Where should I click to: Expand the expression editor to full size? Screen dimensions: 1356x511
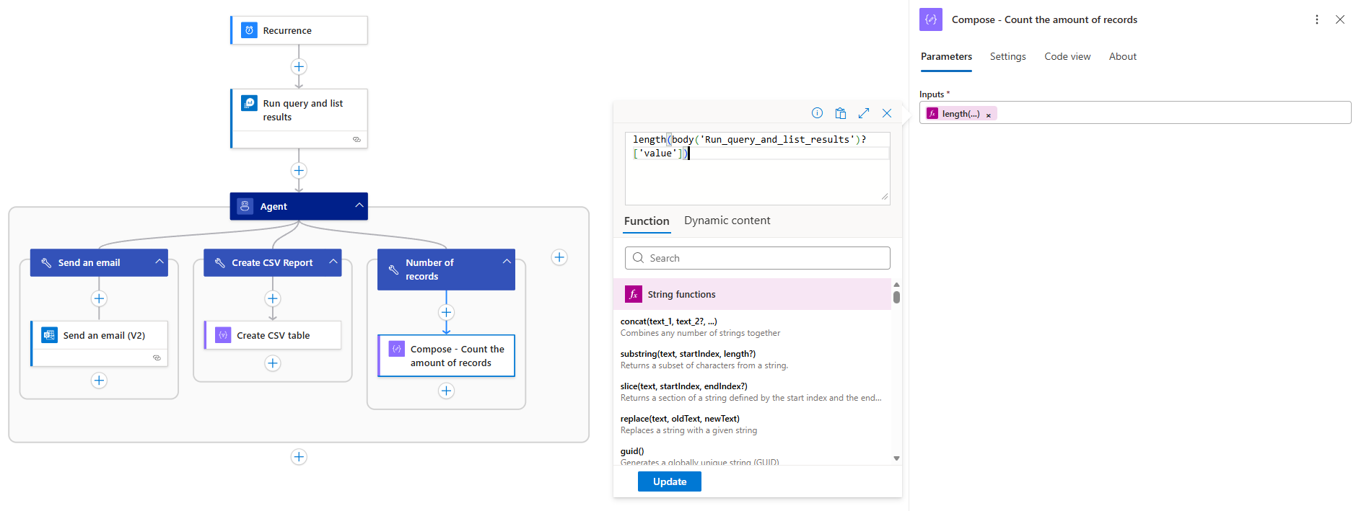[x=864, y=113]
